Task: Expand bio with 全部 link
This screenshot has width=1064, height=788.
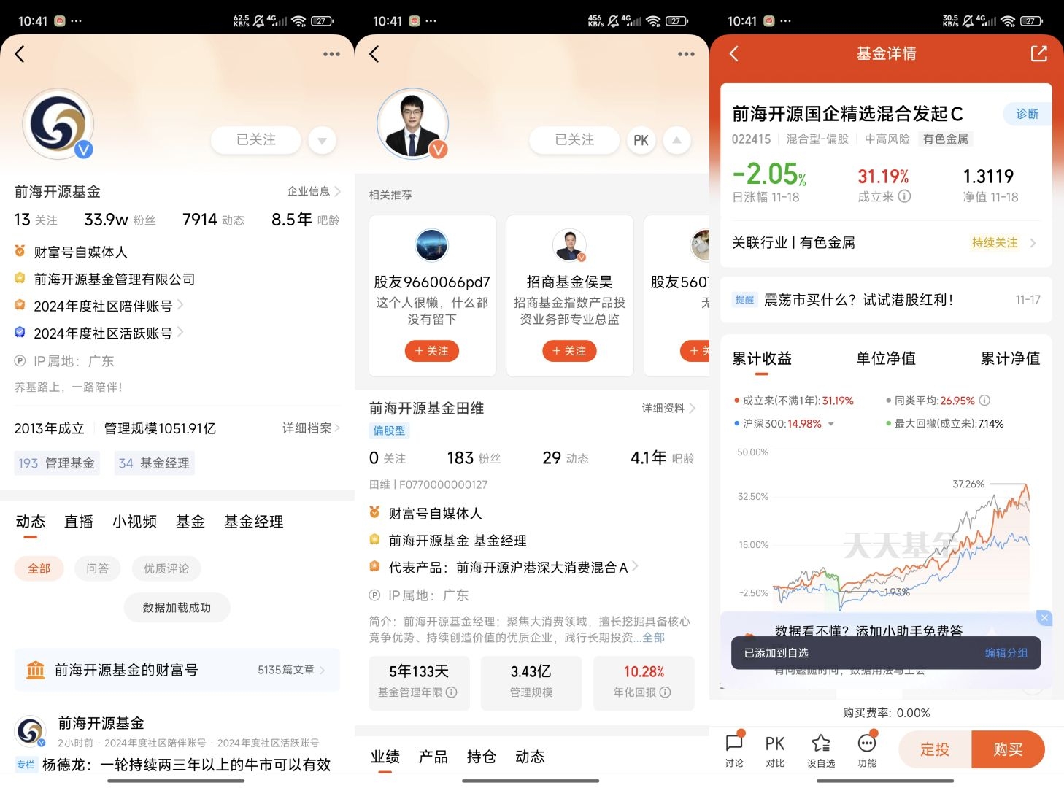Action: pos(654,638)
